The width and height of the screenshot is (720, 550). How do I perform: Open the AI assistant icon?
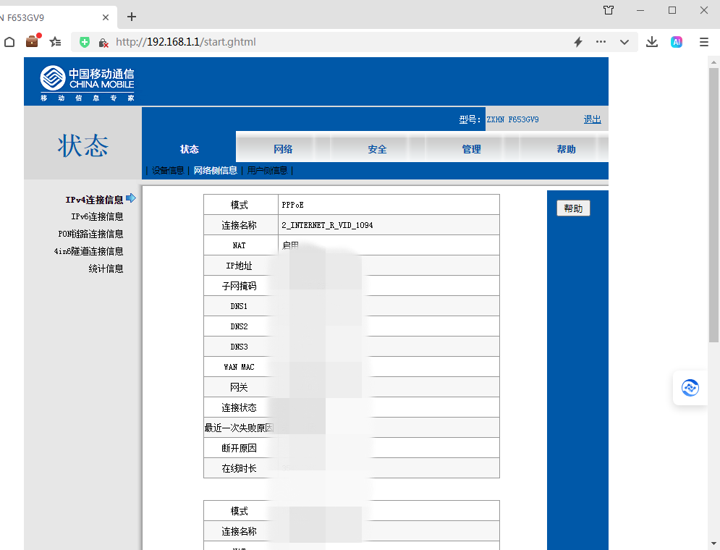[x=677, y=42]
